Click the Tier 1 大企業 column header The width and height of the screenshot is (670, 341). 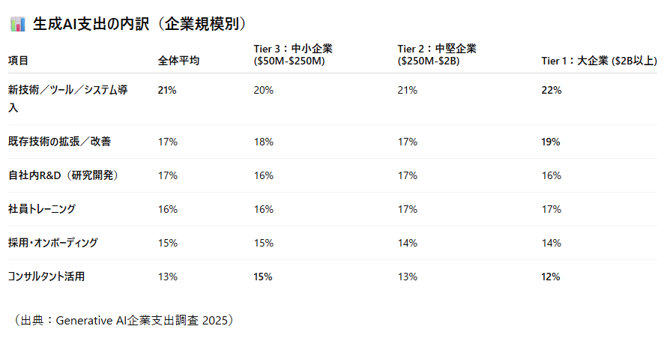pos(597,61)
